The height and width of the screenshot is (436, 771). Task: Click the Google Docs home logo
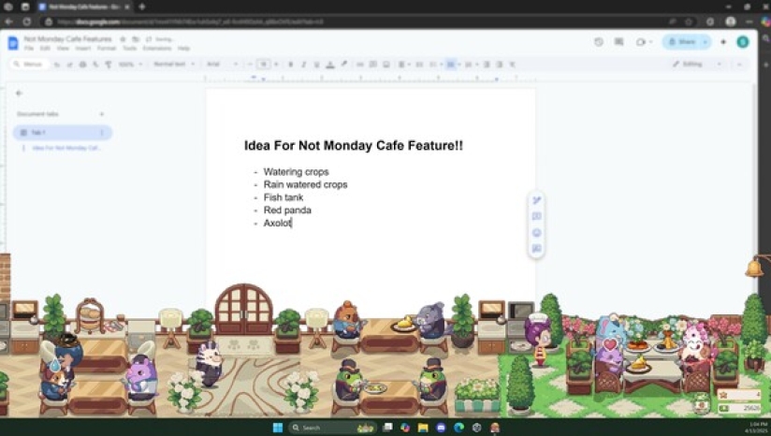(x=13, y=43)
